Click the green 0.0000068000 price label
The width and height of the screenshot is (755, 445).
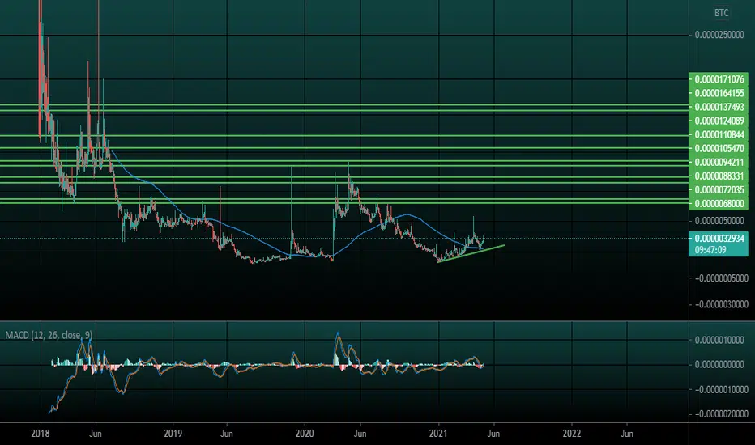(x=719, y=204)
